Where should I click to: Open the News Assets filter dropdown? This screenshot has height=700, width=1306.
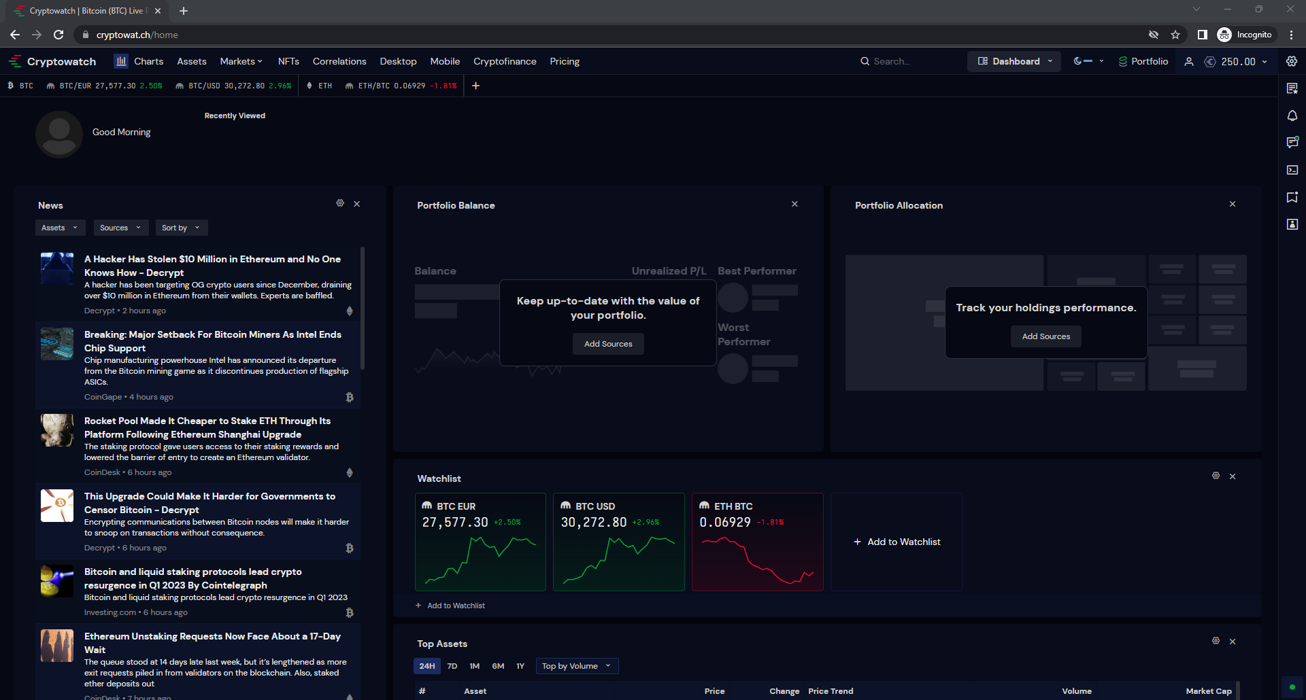coord(60,228)
